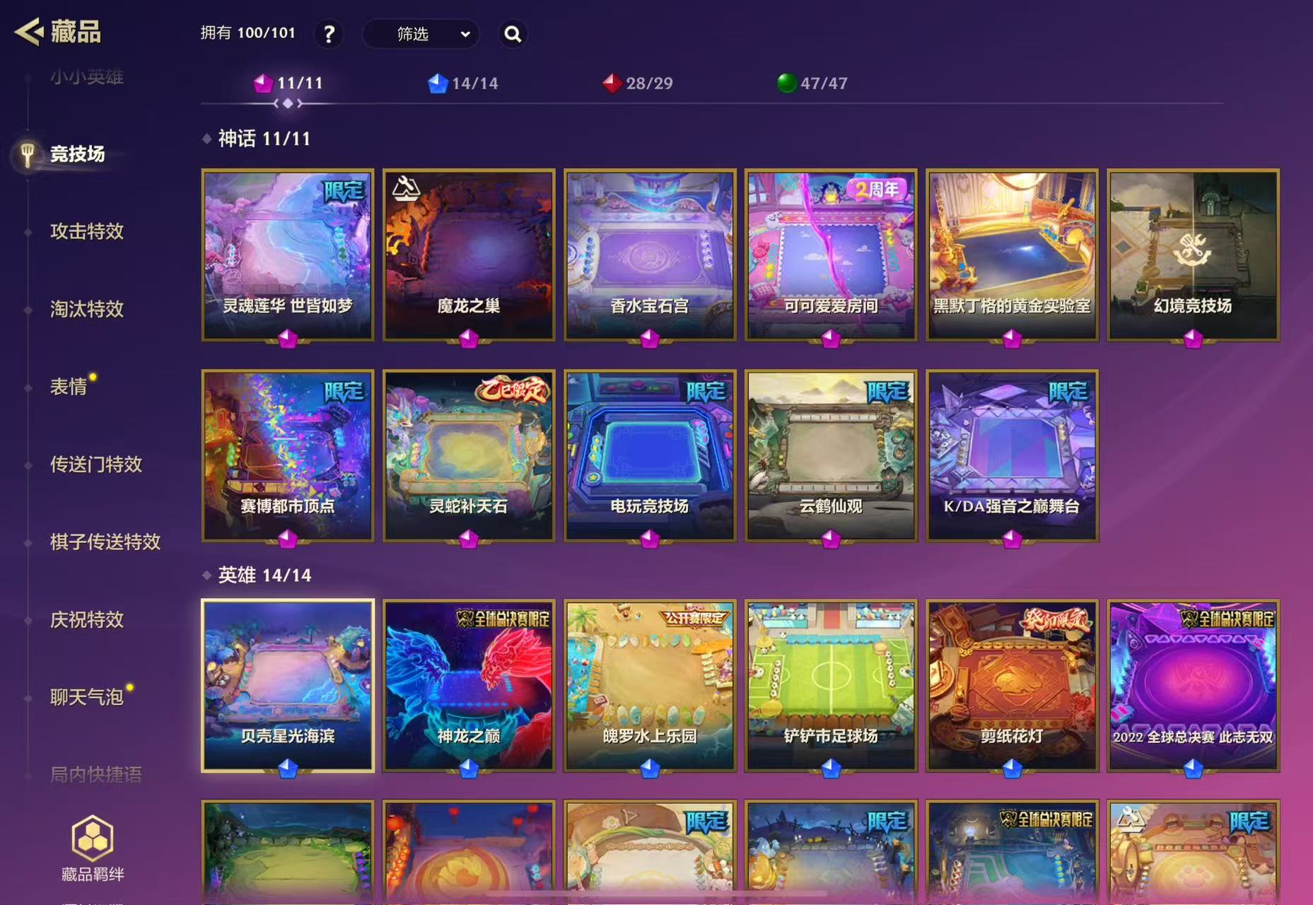Viewport: 1313px width, 905px height.
Task: Open 攻击特效 in the sidebar
Action: point(87,231)
